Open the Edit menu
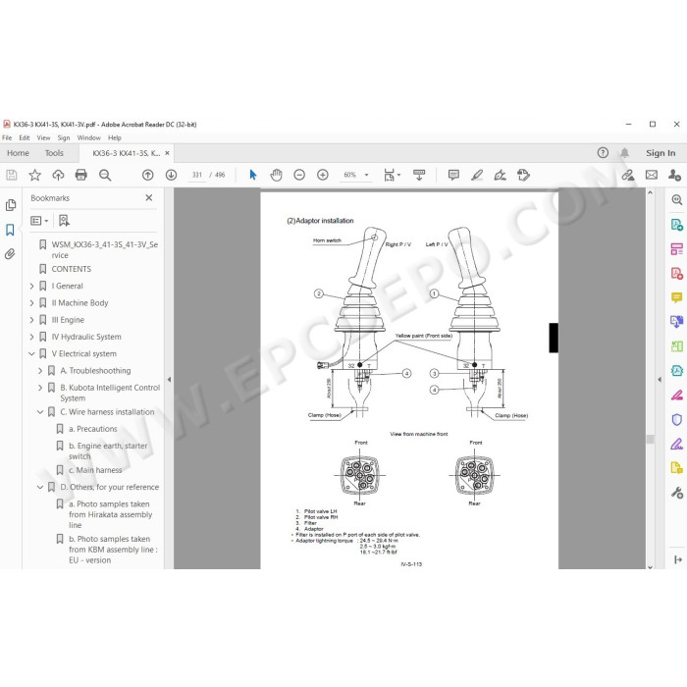Image resolution: width=687 pixels, height=687 pixels. [x=25, y=137]
